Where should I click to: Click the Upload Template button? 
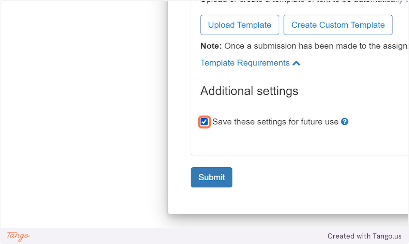click(x=240, y=25)
